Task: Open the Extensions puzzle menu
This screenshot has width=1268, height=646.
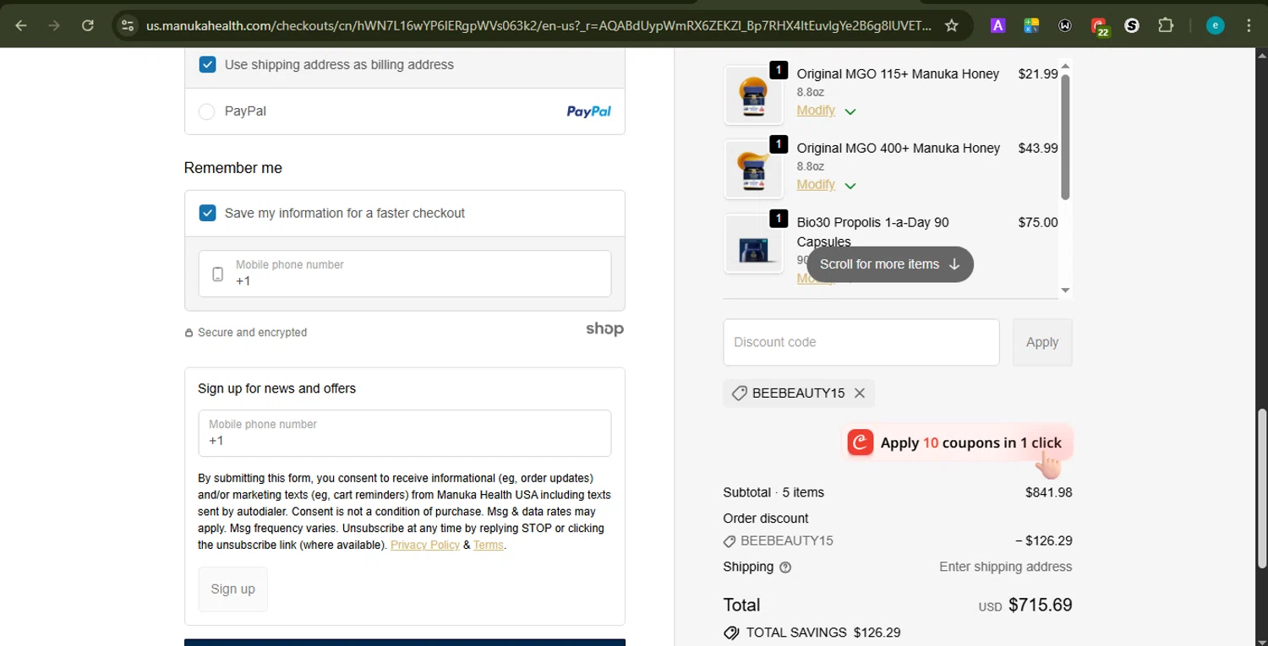Action: coord(1166,25)
